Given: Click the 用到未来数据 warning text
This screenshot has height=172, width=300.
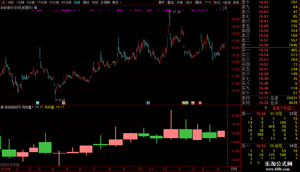Looking at the screenshot, I should [x=10, y=165].
